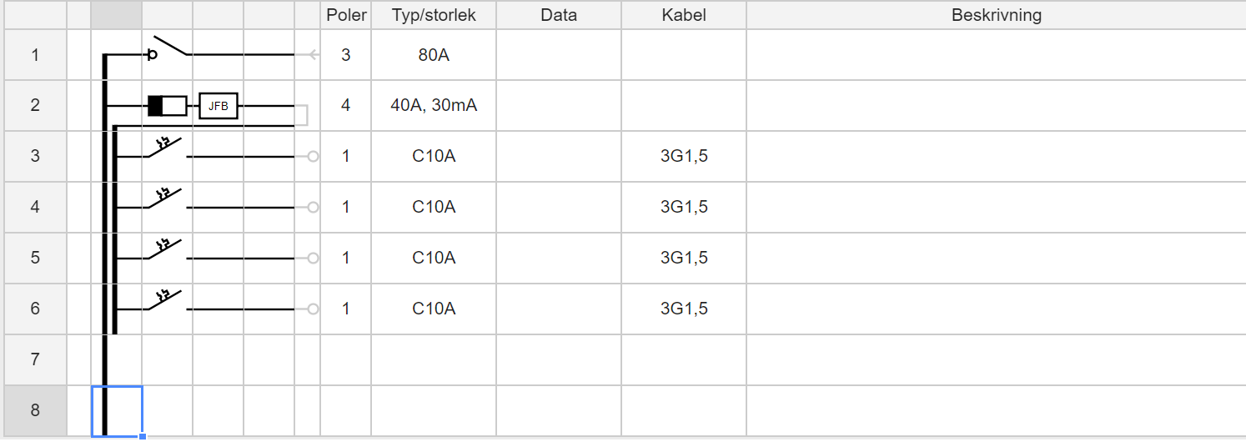Click the main switch symbol in row 1
The image size is (1246, 442).
coord(168,50)
